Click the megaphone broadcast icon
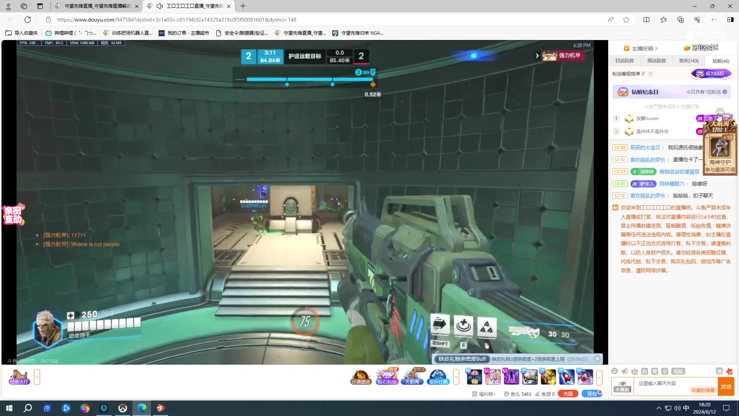 click(625, 371)
